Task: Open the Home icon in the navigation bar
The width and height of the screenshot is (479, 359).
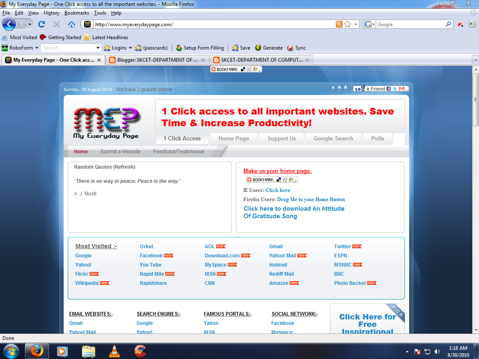Action: pyautogui.click(x=72, y=24)
